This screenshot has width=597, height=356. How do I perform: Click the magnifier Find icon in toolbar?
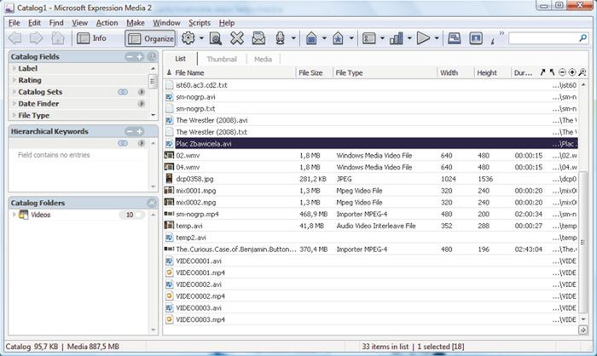(x=216, y=38)
